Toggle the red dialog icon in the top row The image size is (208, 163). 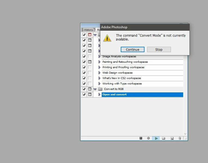[90, 35]
